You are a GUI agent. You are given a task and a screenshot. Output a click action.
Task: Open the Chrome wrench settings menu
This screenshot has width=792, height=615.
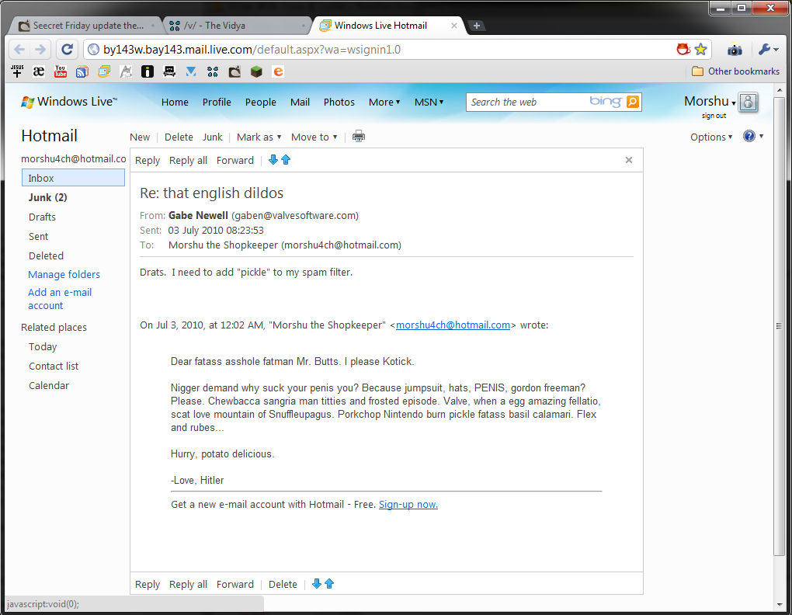point(766,50)
